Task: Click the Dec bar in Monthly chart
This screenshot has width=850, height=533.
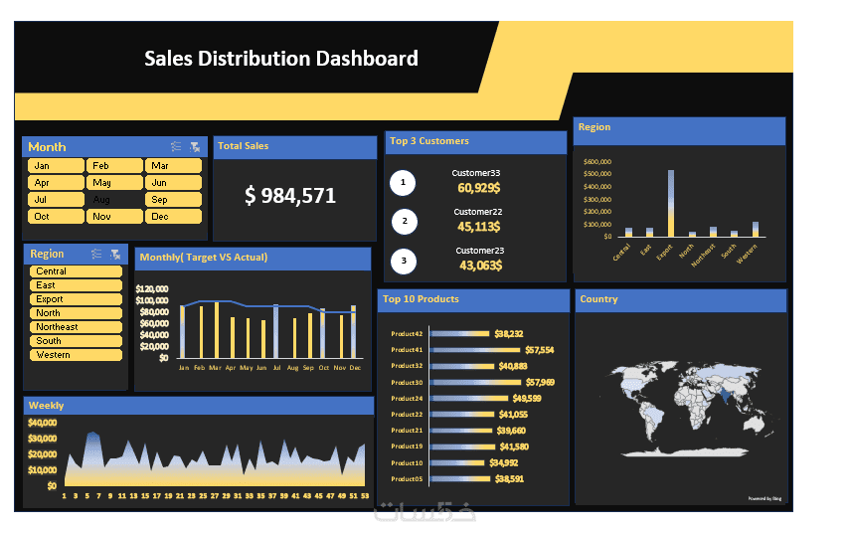Action: click(354, 332)
